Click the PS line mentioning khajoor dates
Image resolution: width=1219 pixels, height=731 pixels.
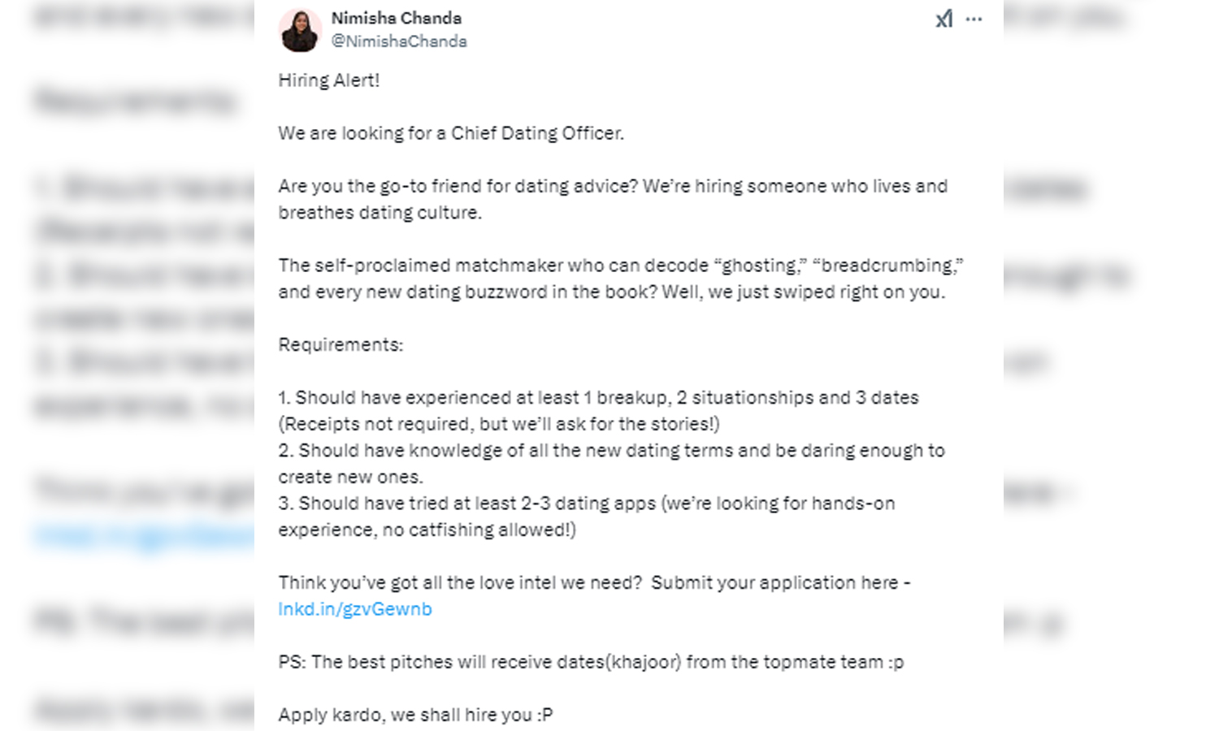pos(591,662)
